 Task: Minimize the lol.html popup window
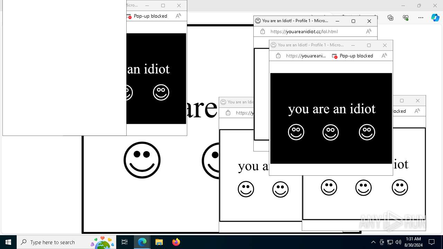337,21
